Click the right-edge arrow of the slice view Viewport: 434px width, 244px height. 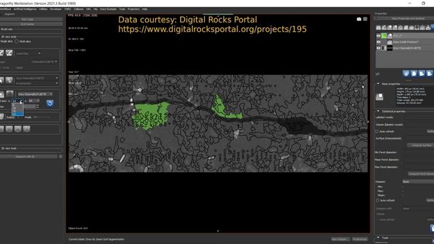click(x=368, y=122)
